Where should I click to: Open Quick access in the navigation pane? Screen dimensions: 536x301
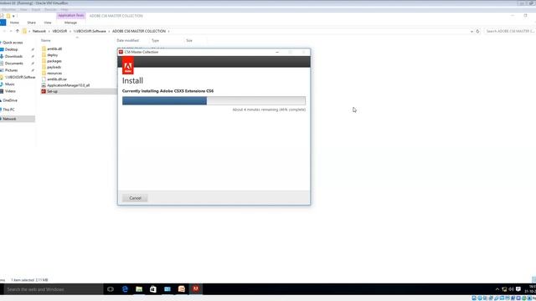click(13, 43)
